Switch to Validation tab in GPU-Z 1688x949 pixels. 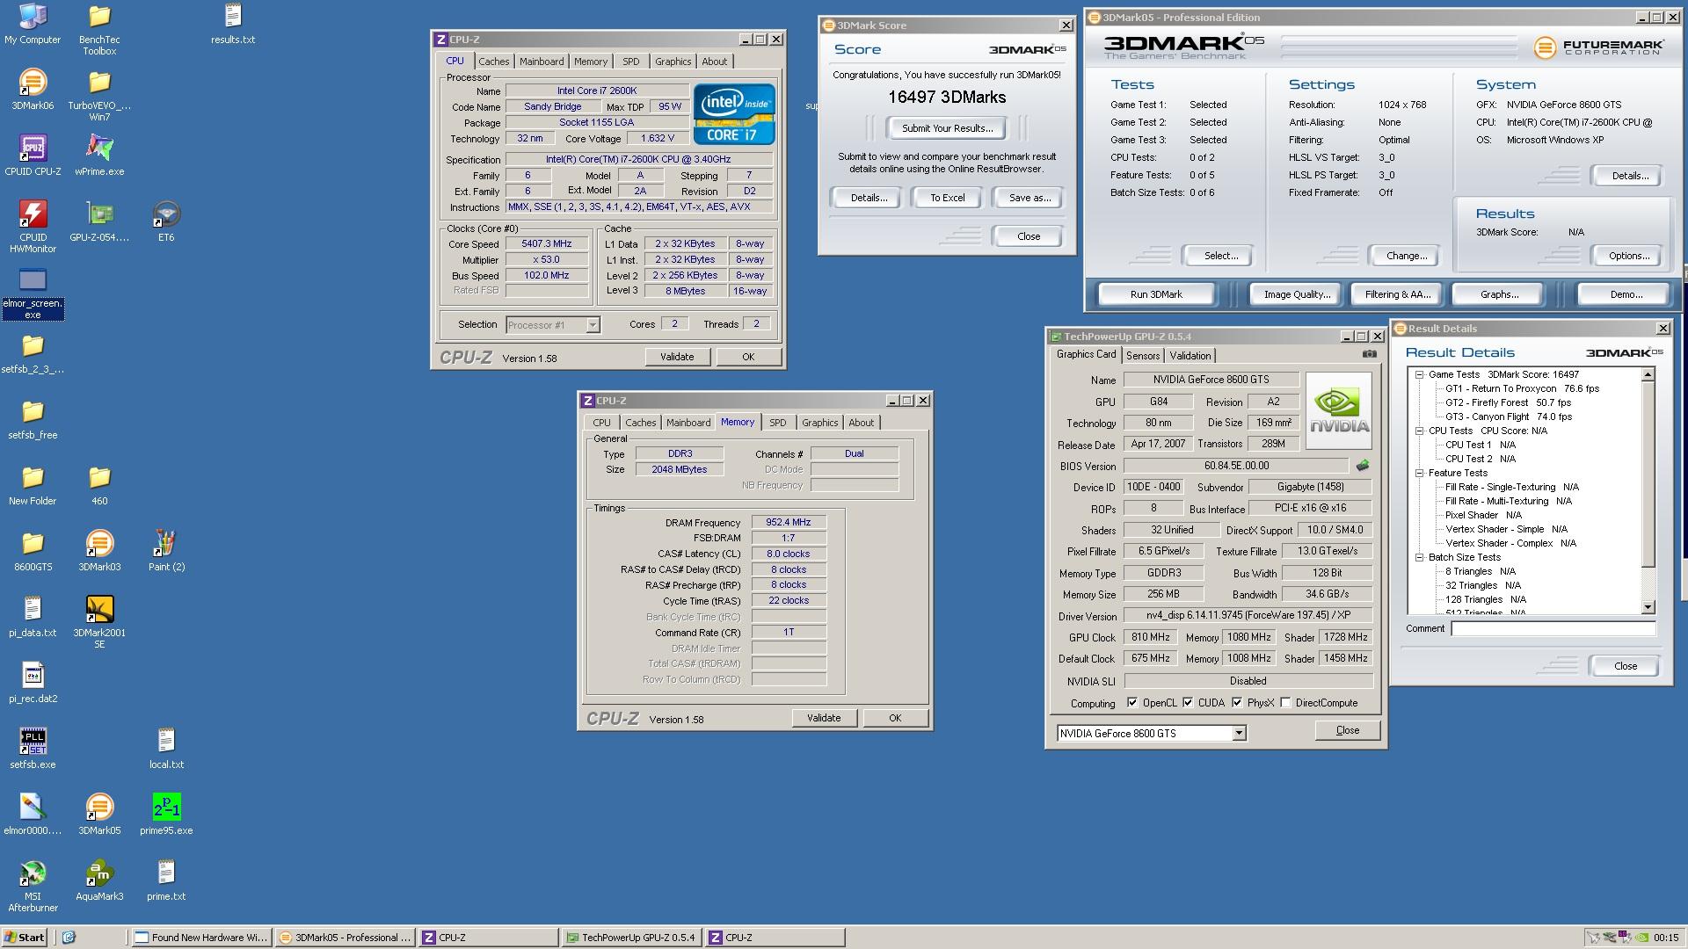coord(1190,356)
